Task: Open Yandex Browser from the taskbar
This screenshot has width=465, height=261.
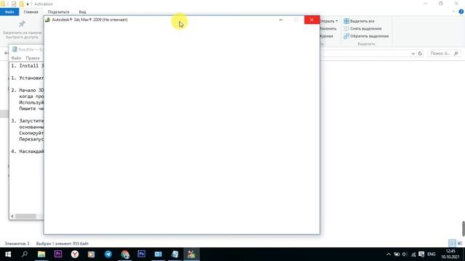Action: tap(75, 254)
